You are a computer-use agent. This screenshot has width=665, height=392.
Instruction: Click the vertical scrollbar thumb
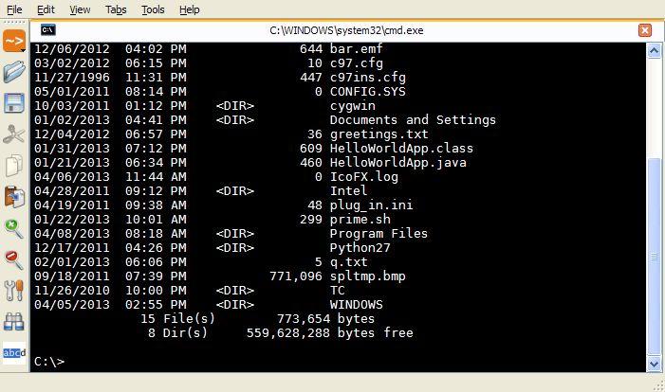pyautogui.click(x=655, y=257)
